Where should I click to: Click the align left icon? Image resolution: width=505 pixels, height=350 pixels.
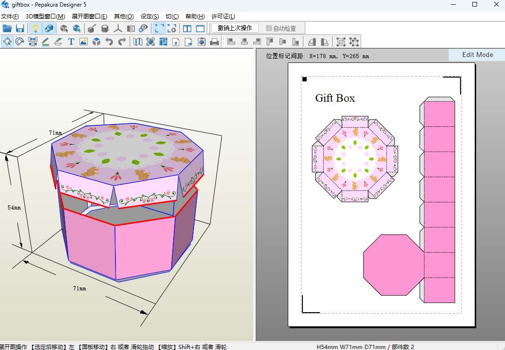(231, 42)
